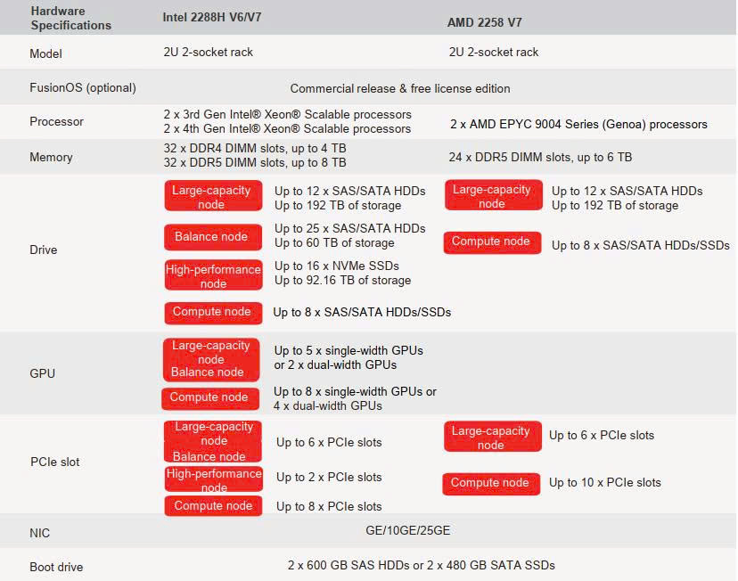Click 'Up to 60 TB of storage' text
738x581 pixels.
[334, 242]
